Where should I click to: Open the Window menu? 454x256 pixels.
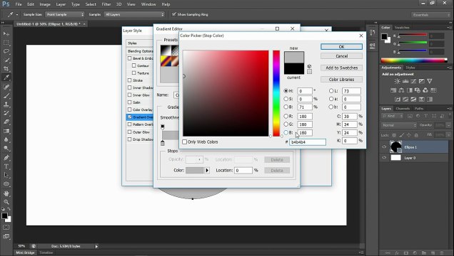[148, 4]
